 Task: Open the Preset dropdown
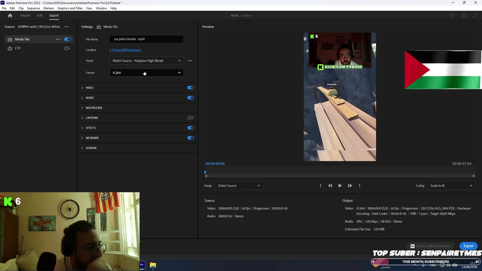tap(146, 61)
